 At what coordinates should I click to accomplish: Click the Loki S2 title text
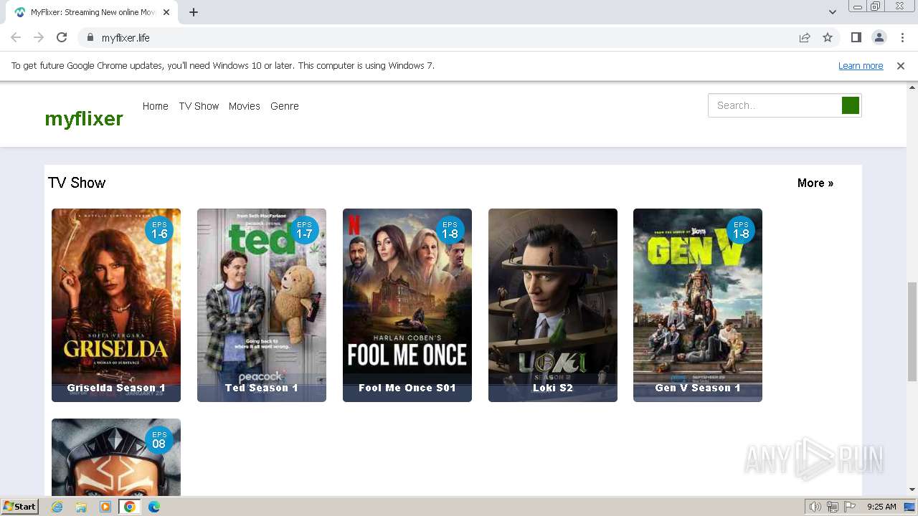coord(553,388)
